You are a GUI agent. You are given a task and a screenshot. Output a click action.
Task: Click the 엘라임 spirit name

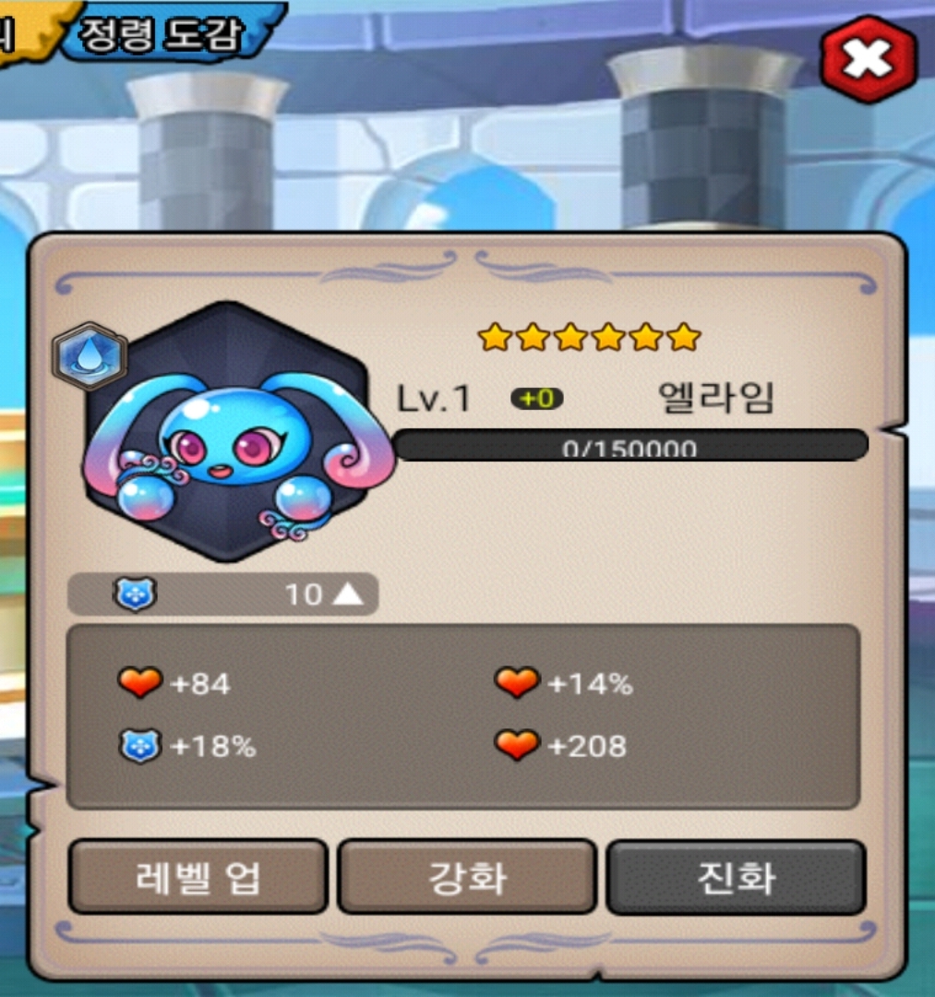(715, 397)
